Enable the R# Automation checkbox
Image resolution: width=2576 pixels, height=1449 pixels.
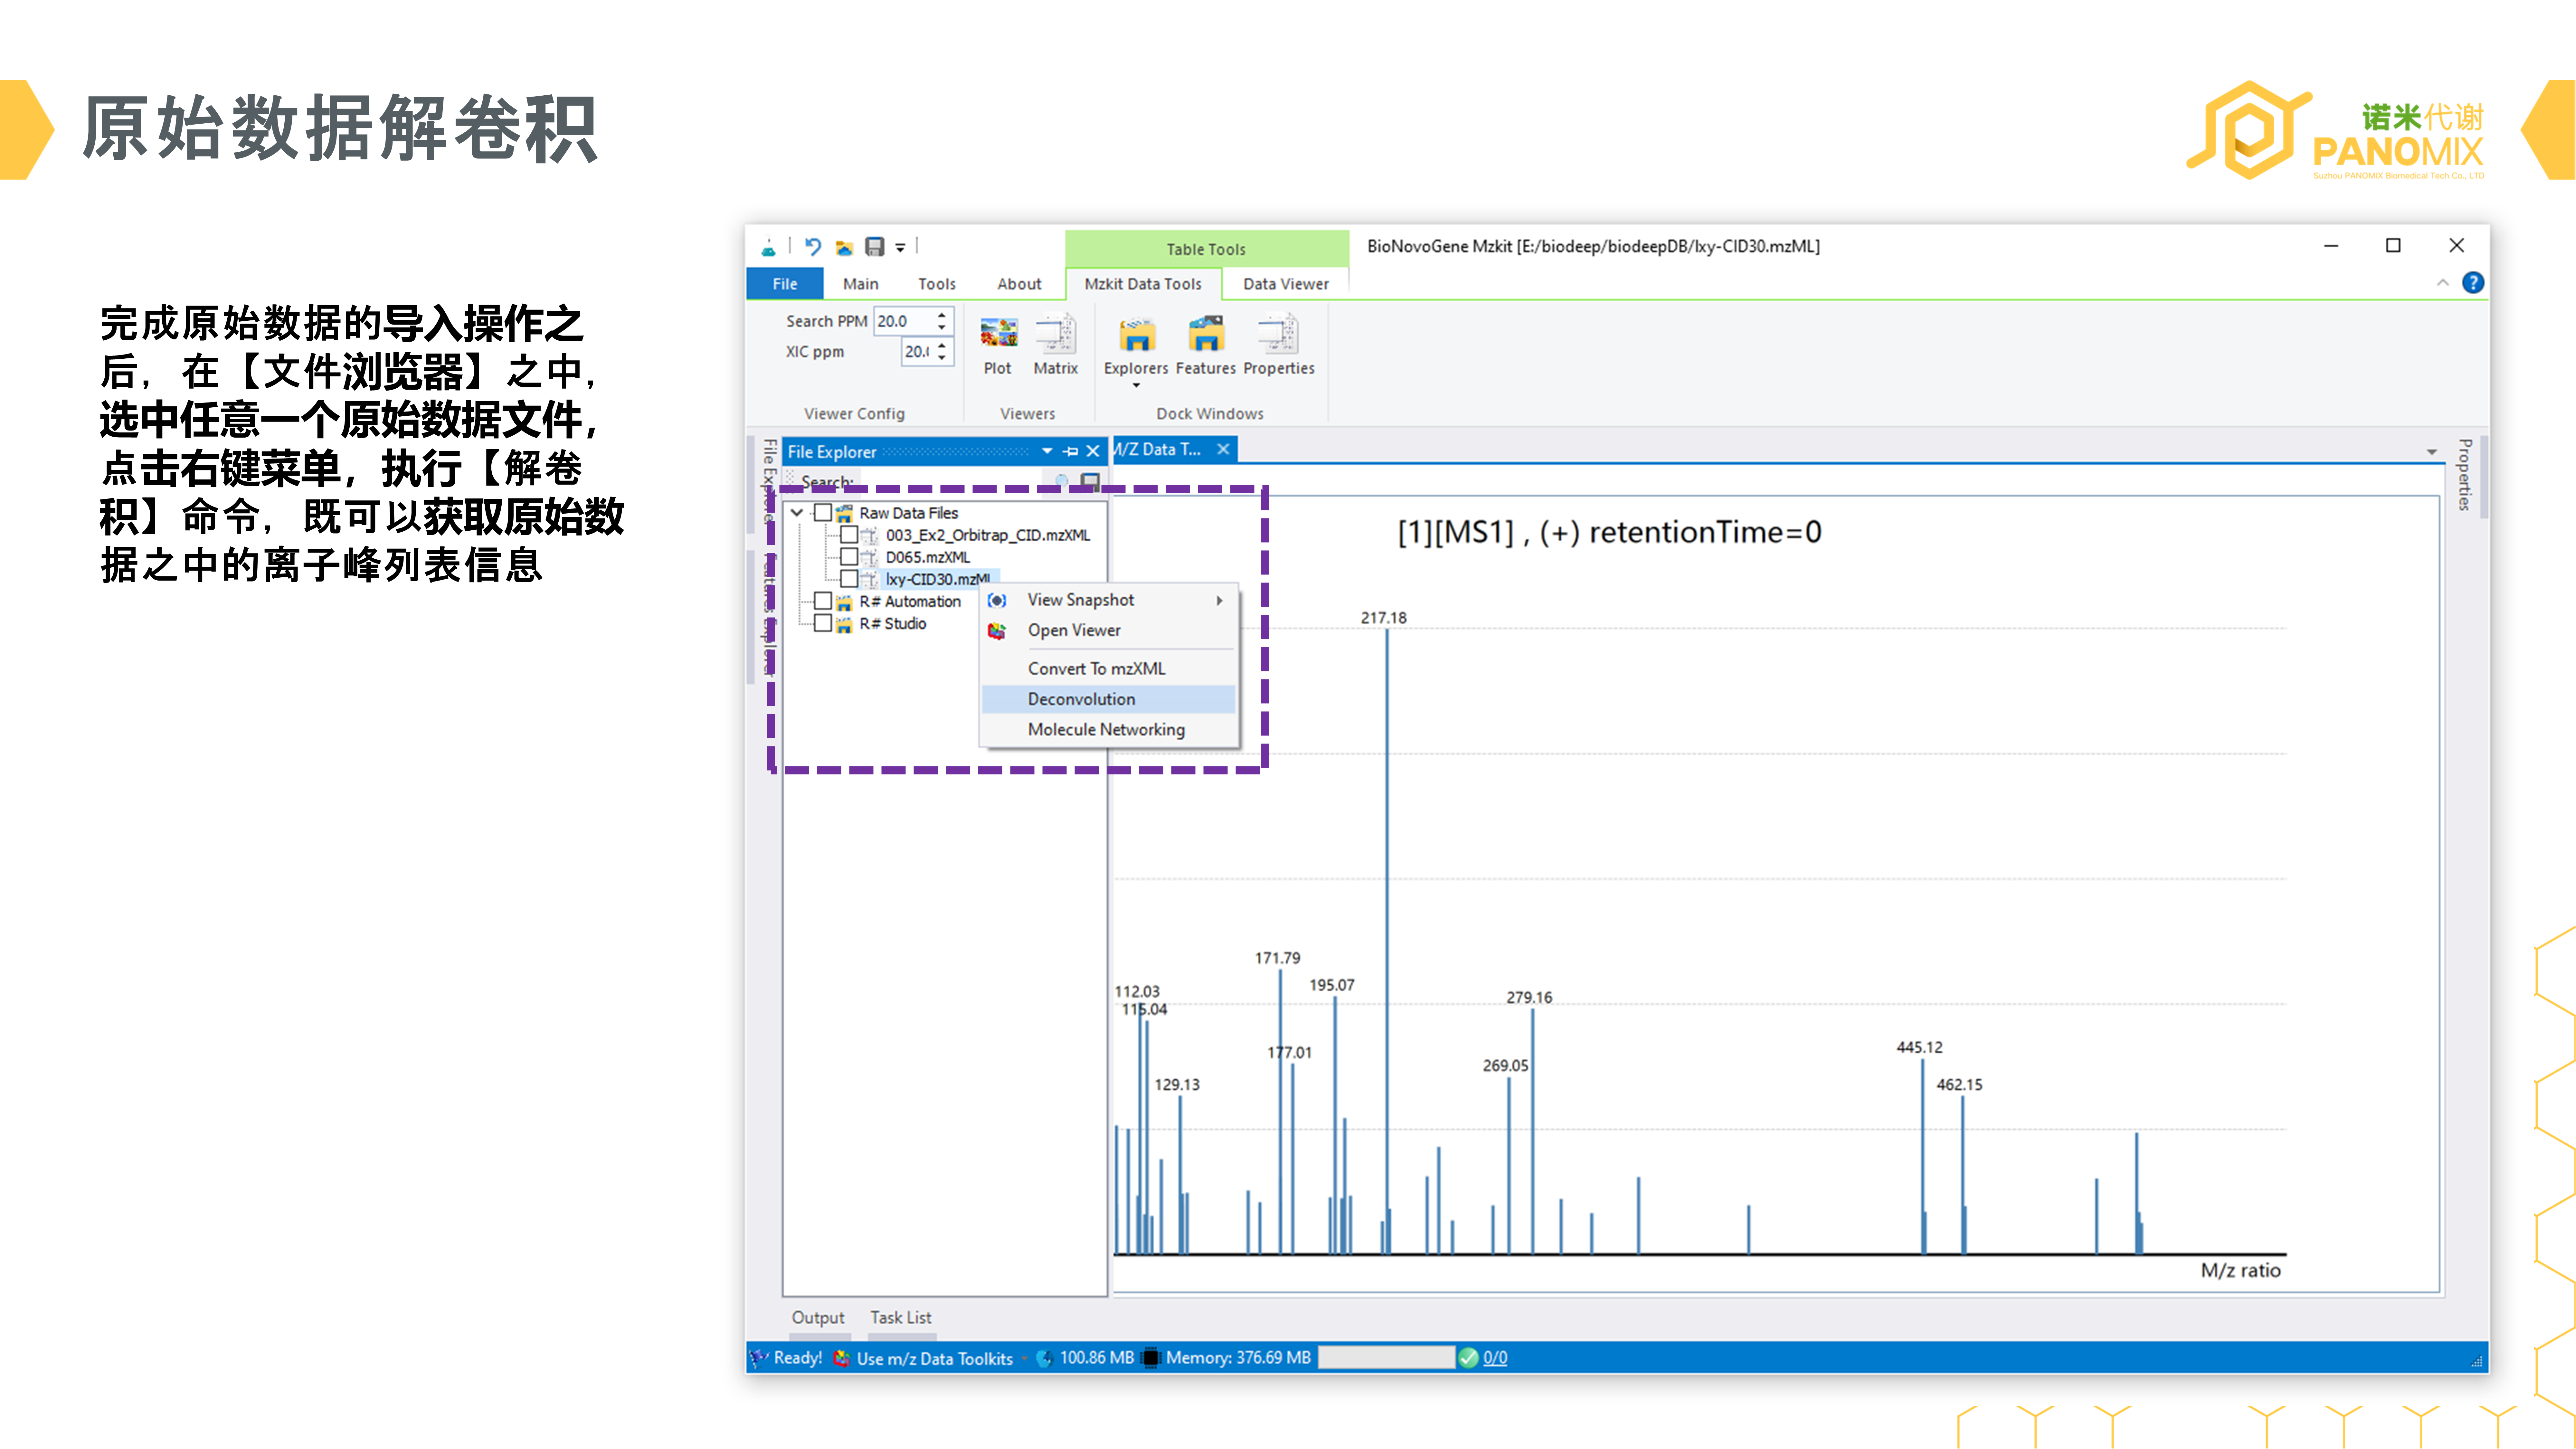click(x=823, y=601)
